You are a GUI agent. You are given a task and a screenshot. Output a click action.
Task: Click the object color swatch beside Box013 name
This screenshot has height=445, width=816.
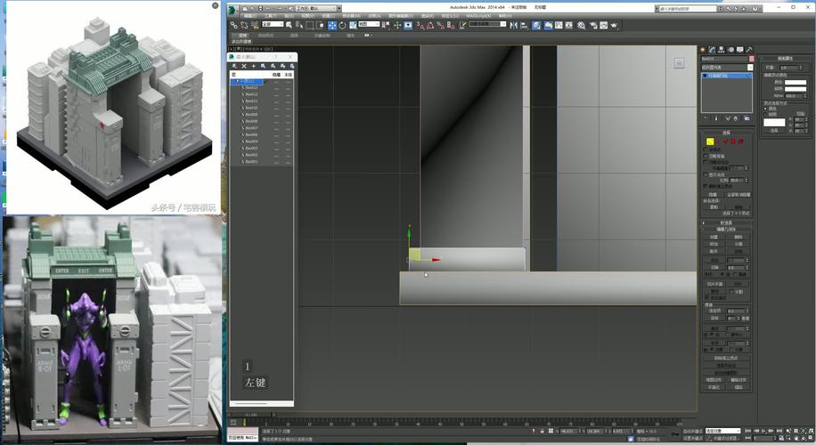752,59
